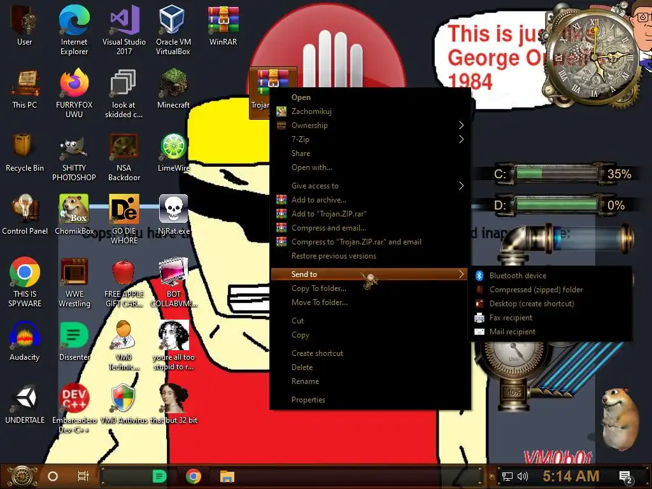Select the Audacity desktop icon
Image resolution: width=652 pixels, height=489 pixels.
(x=25, y=341)
